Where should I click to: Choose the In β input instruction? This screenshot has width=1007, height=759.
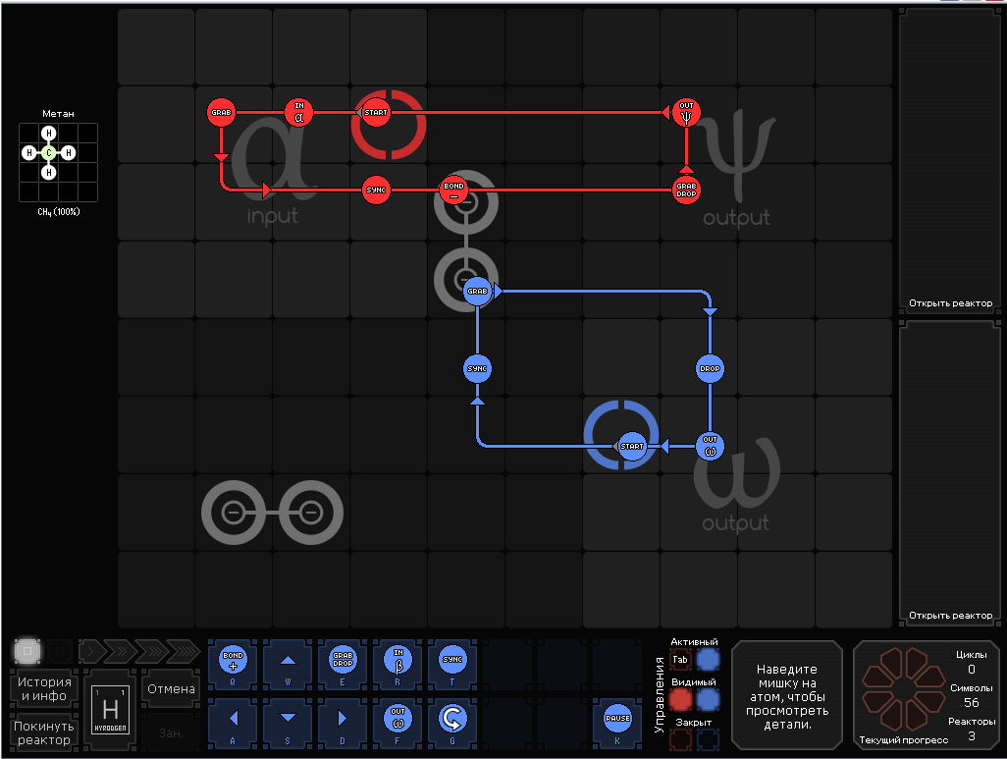pos(397,660)
